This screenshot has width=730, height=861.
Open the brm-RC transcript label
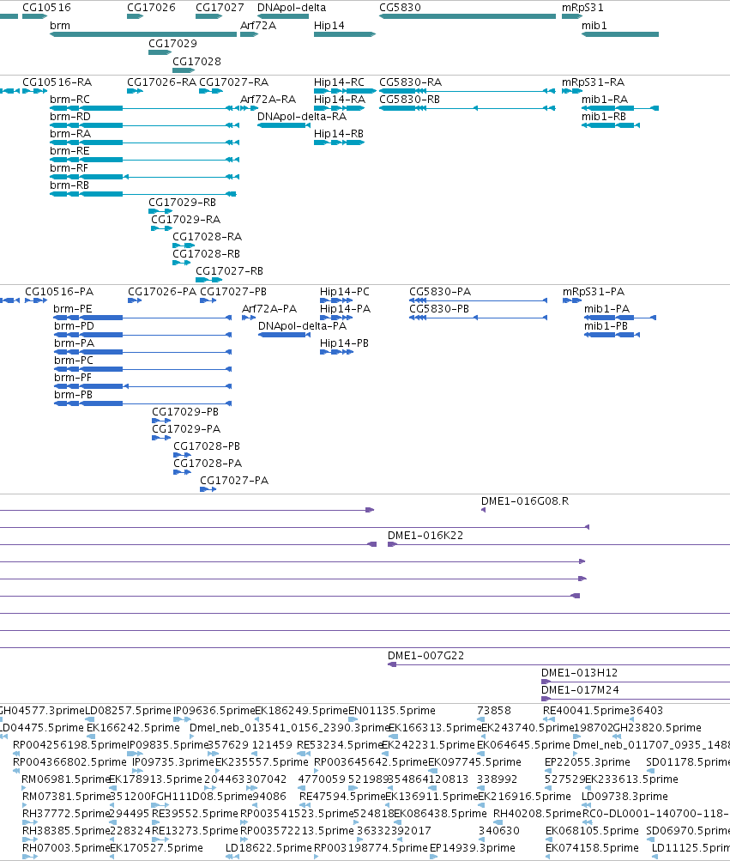tap(69, 100)
